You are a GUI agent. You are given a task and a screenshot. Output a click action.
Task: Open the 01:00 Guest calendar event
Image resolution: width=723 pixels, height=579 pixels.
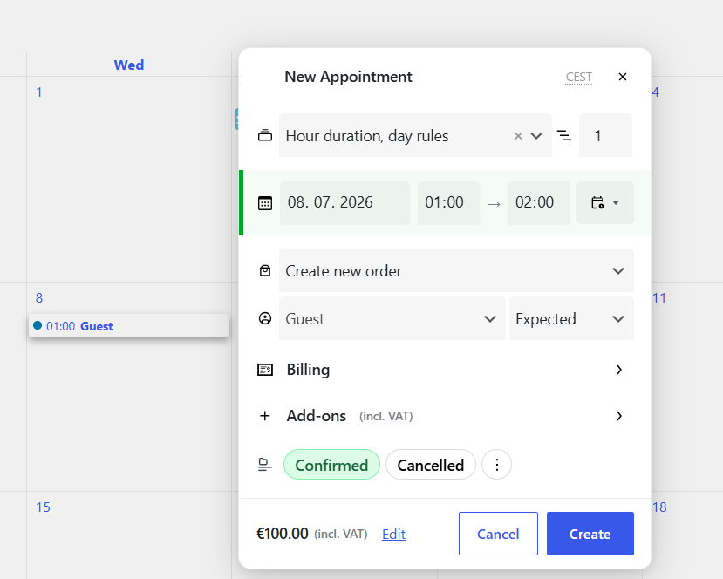tap(129, 326)
